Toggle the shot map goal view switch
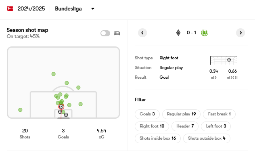255x155 pixels. (x=105, y=34)
